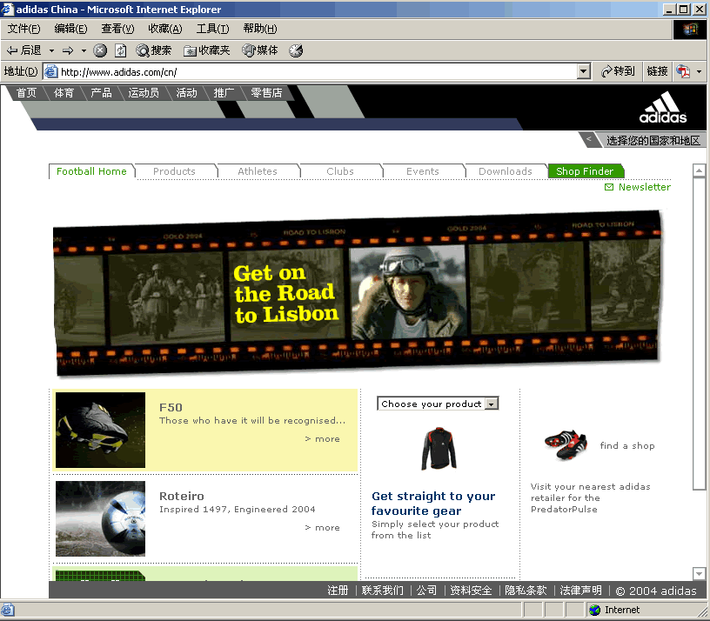
Task: Click the 活动 navigation link
Action: point(186,93)
